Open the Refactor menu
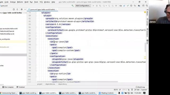Screen dimensions: 170x95 [x=20, y=2]
